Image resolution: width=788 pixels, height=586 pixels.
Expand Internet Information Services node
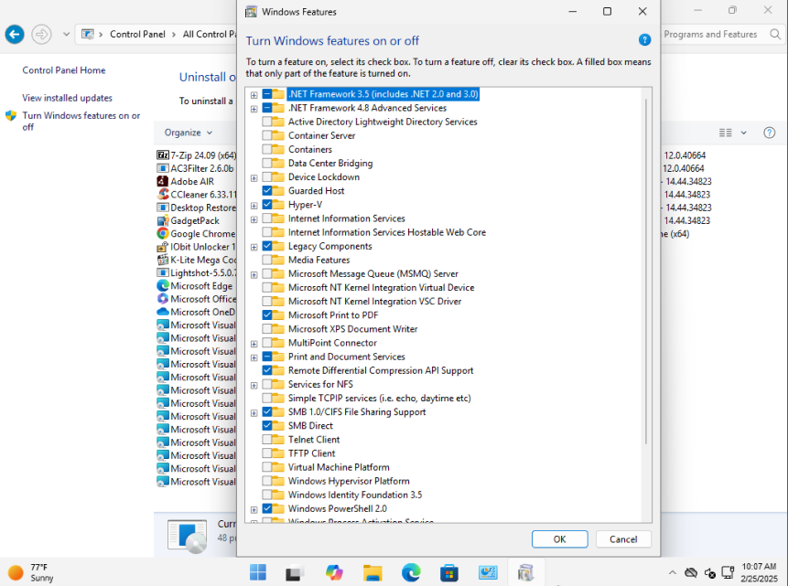coord(254,219)
